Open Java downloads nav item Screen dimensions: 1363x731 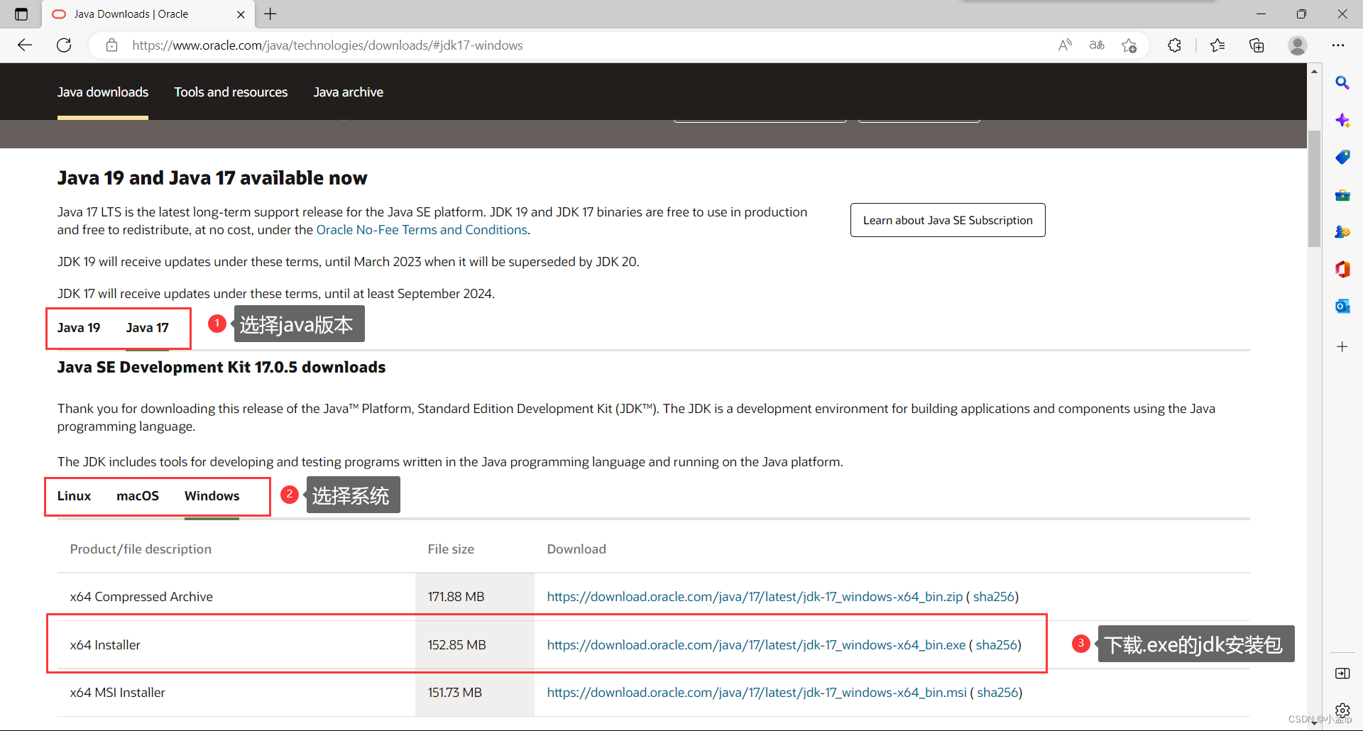tap(103, 92)
